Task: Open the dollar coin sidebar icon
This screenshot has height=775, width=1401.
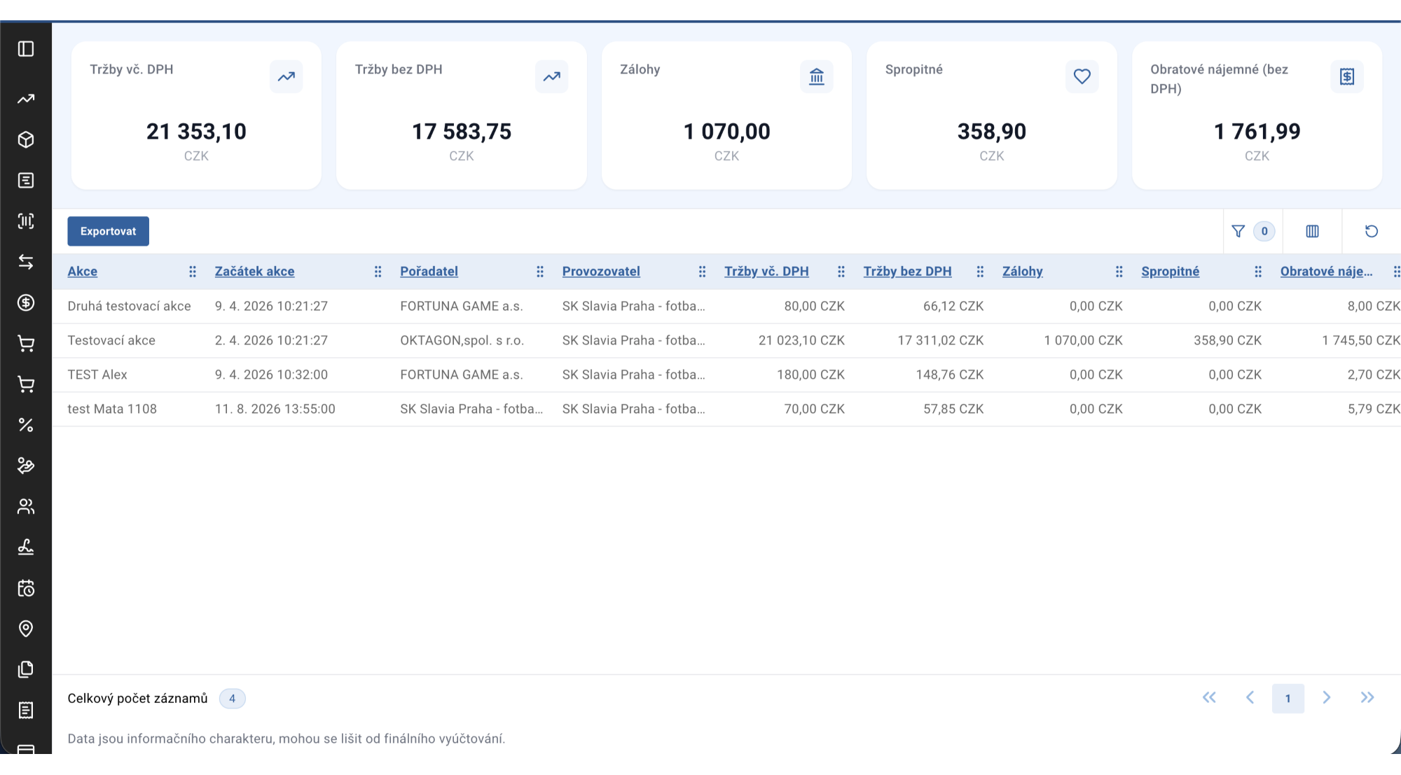Action: click(x=26, y=302)
